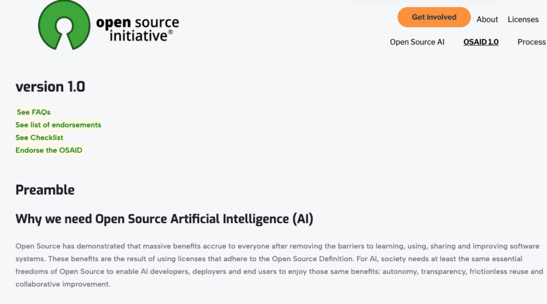Click the "version 1.0" heading

[50, 87]
